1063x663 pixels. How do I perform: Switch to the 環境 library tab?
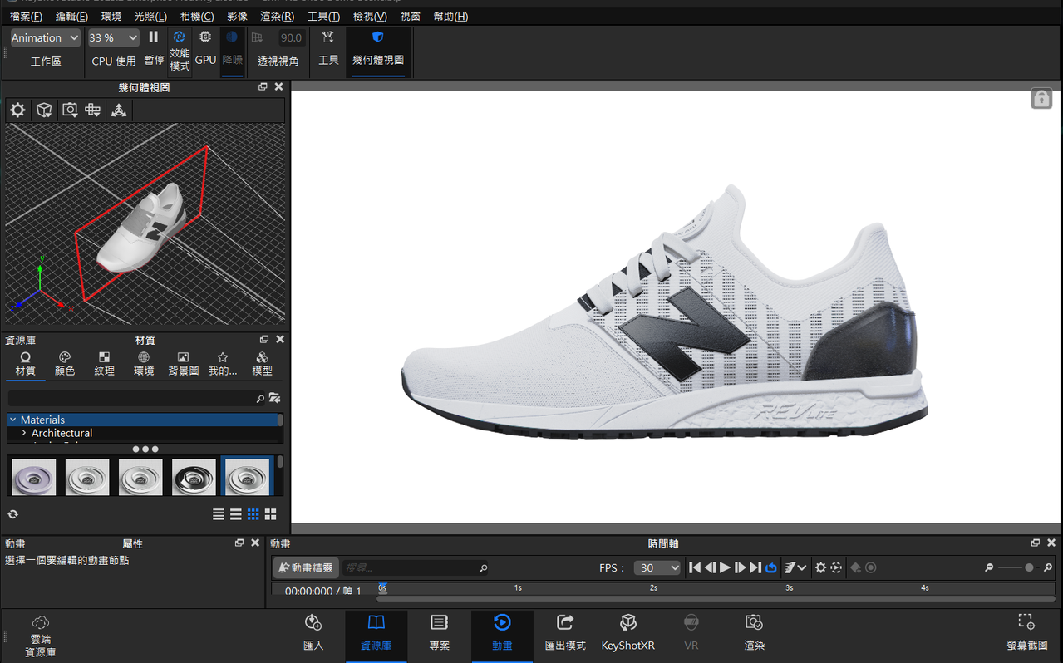[144, 364]
